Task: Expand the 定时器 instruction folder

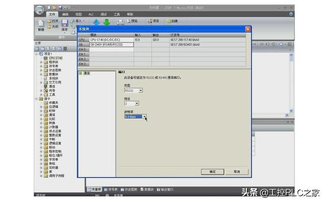Action: pyautogui.click(x=41, y=167)
